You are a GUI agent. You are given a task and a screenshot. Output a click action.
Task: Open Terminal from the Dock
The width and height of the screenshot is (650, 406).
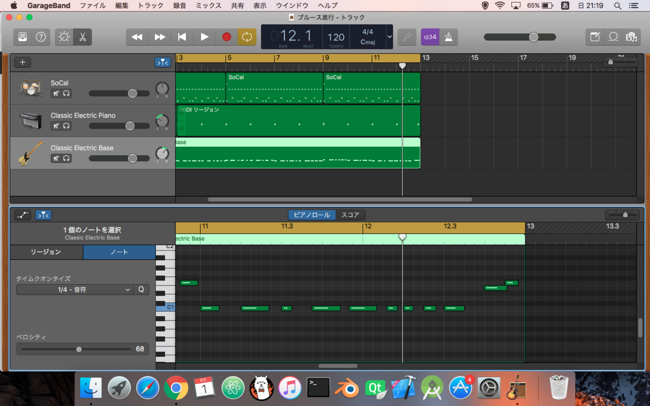coord(318,388)
